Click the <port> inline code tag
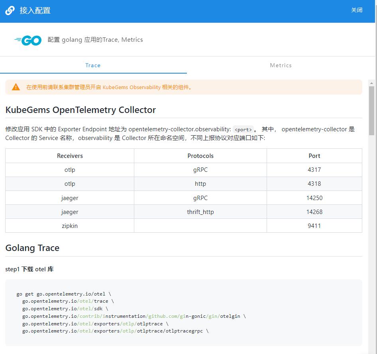377x354 pixels. [243, 130]
